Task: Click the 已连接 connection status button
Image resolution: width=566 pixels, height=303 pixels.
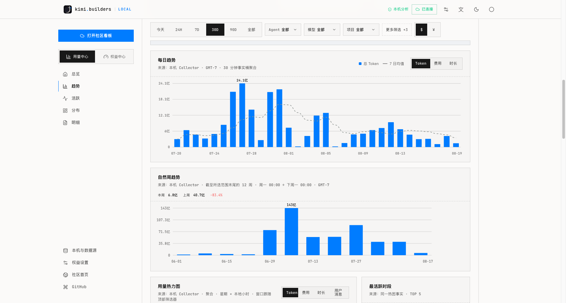Action: (x=424, y=9)
